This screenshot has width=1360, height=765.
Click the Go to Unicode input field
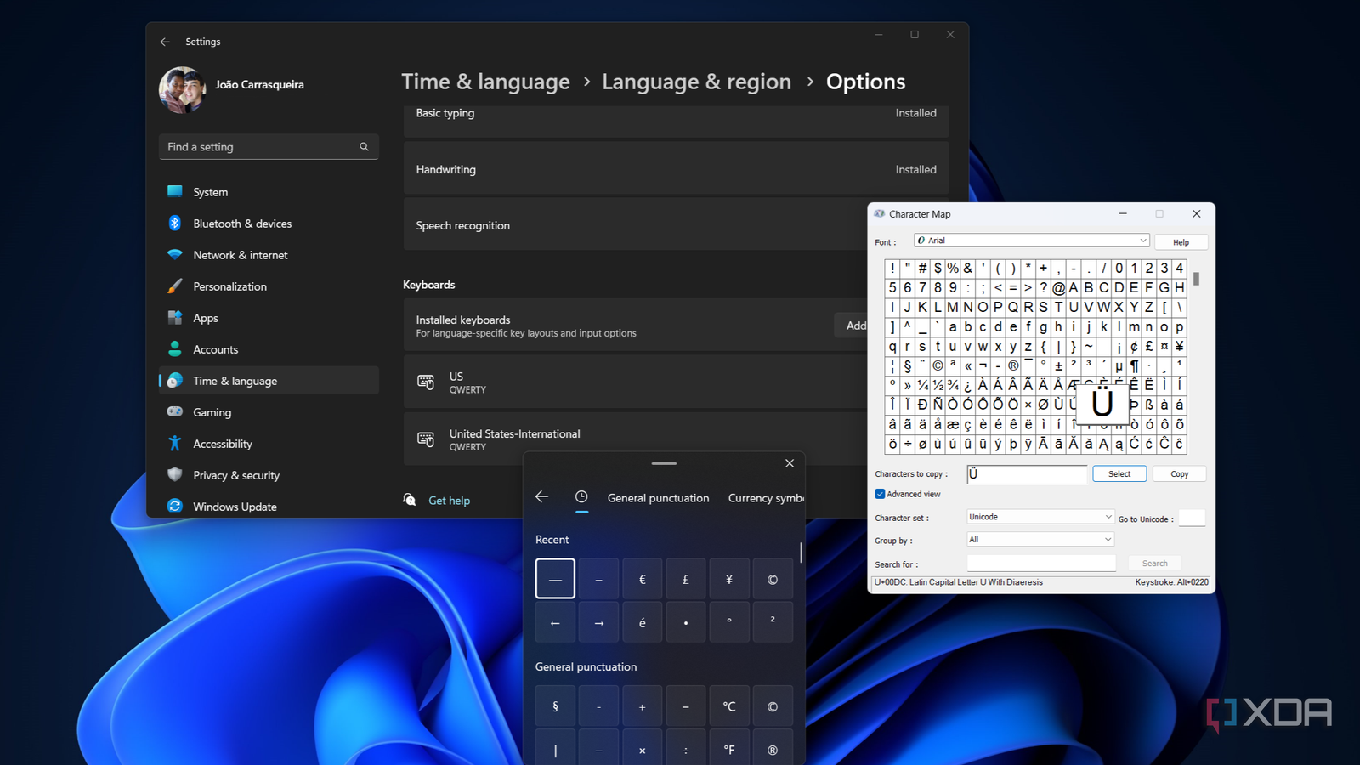click(1192, 518)
